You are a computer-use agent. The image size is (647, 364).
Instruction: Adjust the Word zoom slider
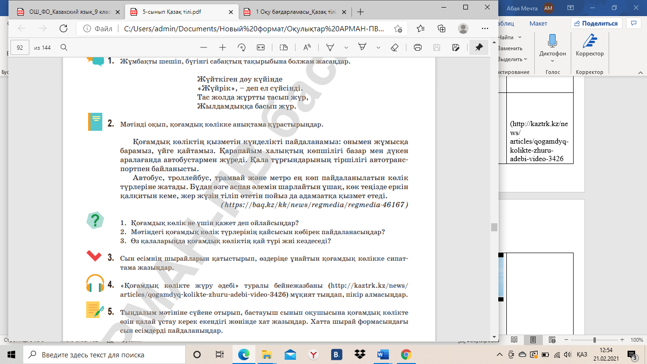(x=594, y=340)
